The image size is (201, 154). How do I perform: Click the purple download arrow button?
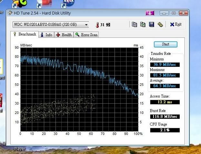150,13
